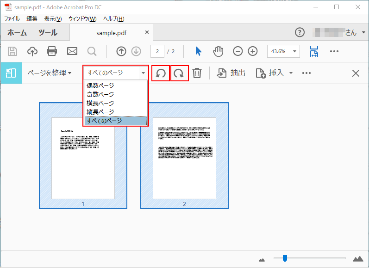Select the sample.pdf document tab
This screenshot has height=268, width=369.
pos(111,33)
